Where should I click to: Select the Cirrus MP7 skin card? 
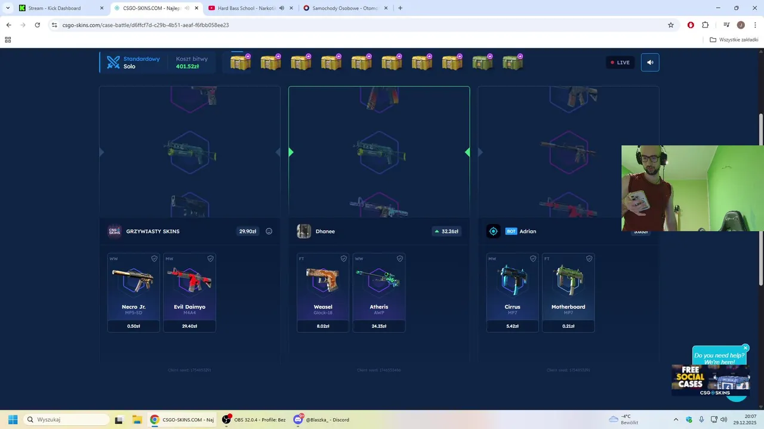point(513,293)
